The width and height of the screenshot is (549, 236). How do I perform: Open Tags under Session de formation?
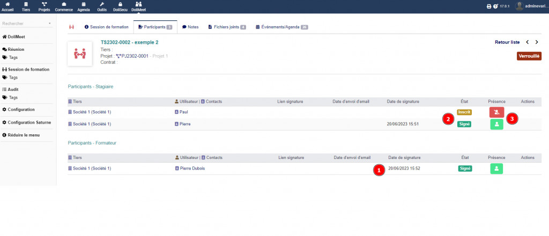coord(10,77)
